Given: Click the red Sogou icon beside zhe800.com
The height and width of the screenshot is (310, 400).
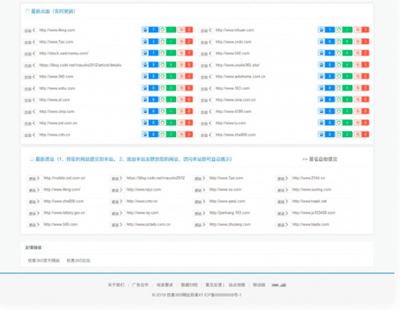Looking at the screenshot, I should tap(358, 135).
